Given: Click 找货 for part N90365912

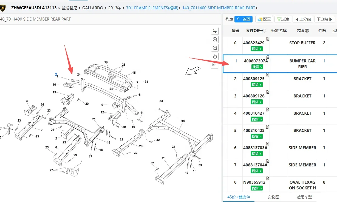Looking at the screenshot, I should 257,188.
